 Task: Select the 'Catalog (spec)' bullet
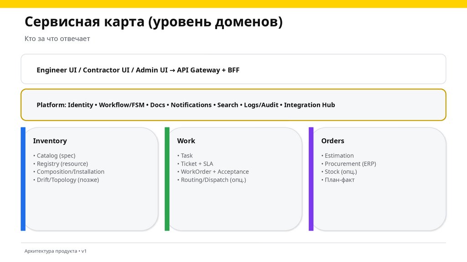coord(54,156)
